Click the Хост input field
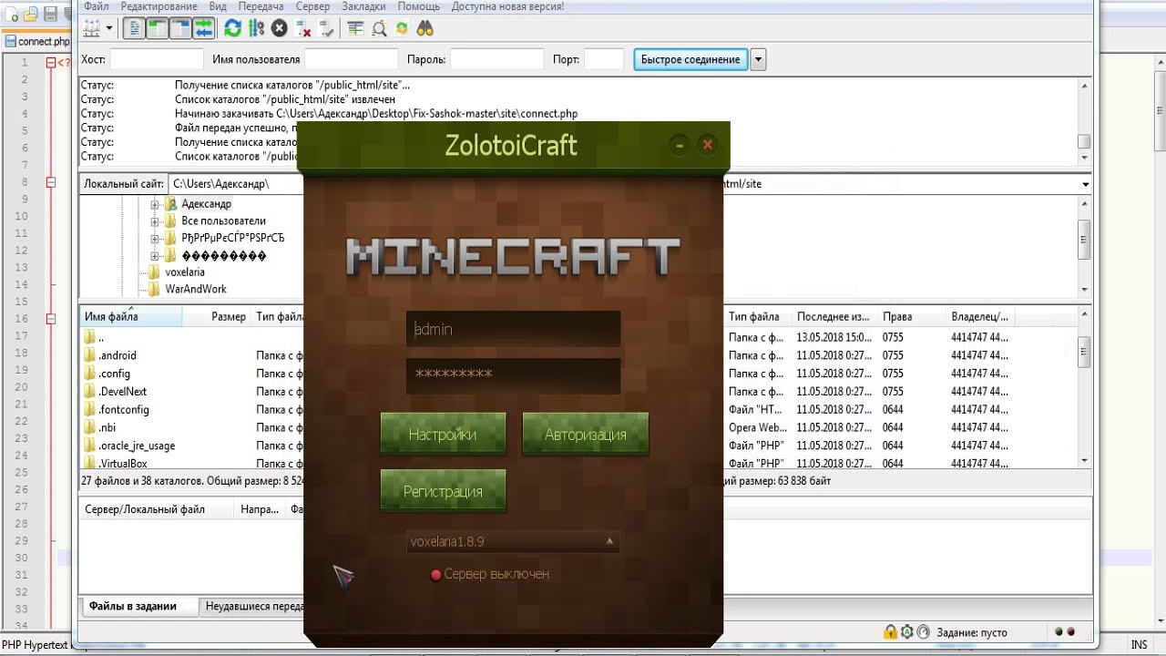 (156, 59)
